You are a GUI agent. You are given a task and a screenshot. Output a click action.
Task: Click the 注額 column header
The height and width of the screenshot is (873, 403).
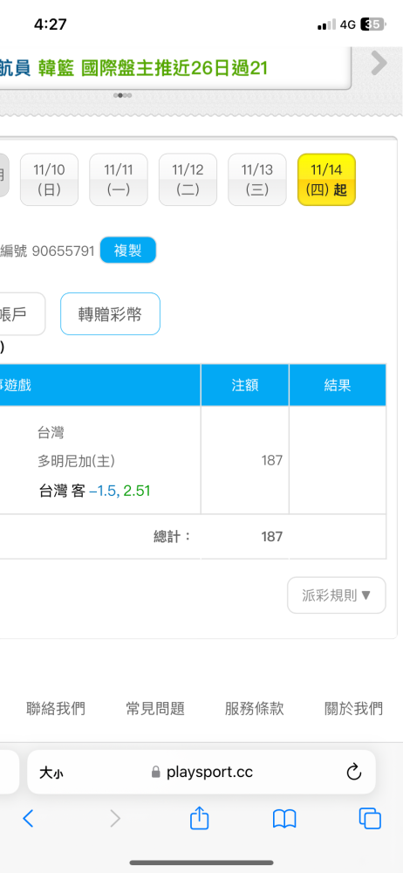245,385
